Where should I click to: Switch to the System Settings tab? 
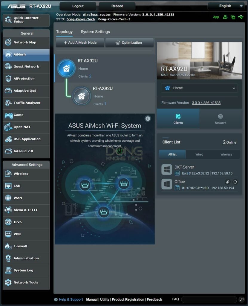tap(95, 32)
